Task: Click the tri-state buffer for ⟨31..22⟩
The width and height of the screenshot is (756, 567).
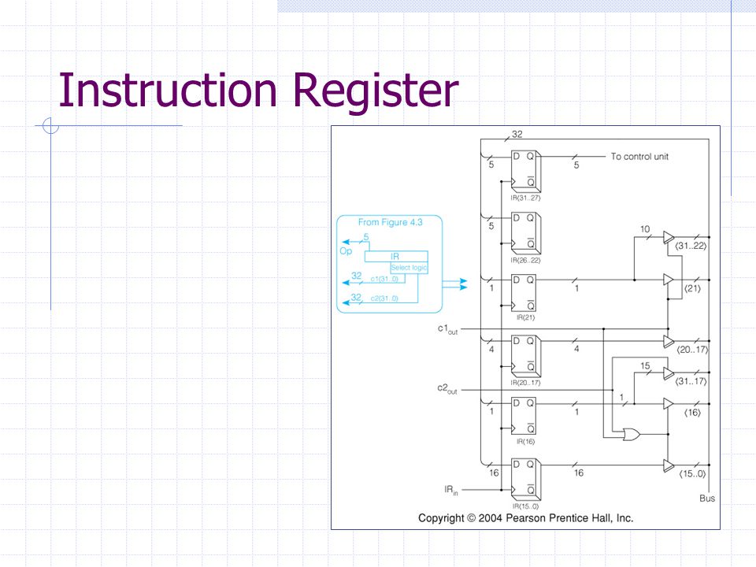Action: (x=669, y=237)
